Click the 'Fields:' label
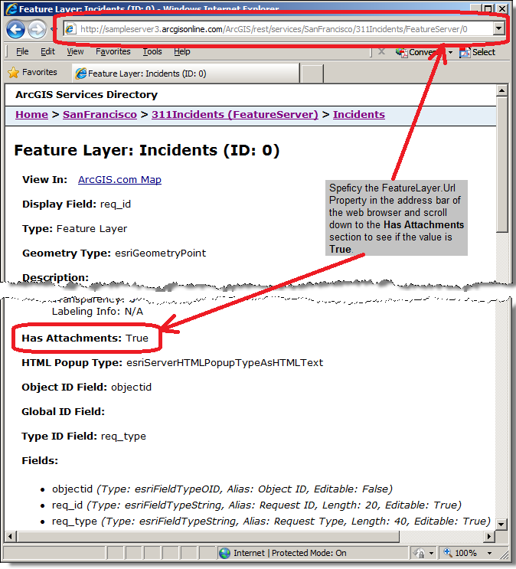Screen dimensions: 516x569 pos(40,461)
